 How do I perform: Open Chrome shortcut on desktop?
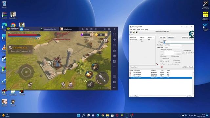pyautogui.click(x=13, y=25)
